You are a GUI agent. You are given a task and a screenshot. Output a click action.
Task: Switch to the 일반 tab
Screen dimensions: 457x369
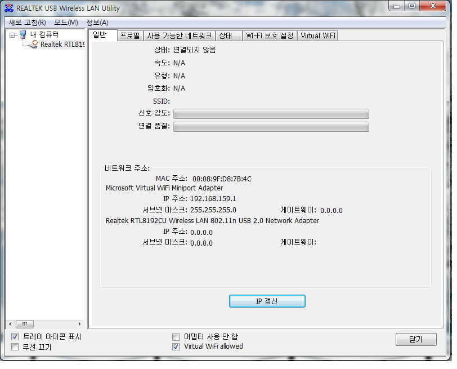[102, 35]
